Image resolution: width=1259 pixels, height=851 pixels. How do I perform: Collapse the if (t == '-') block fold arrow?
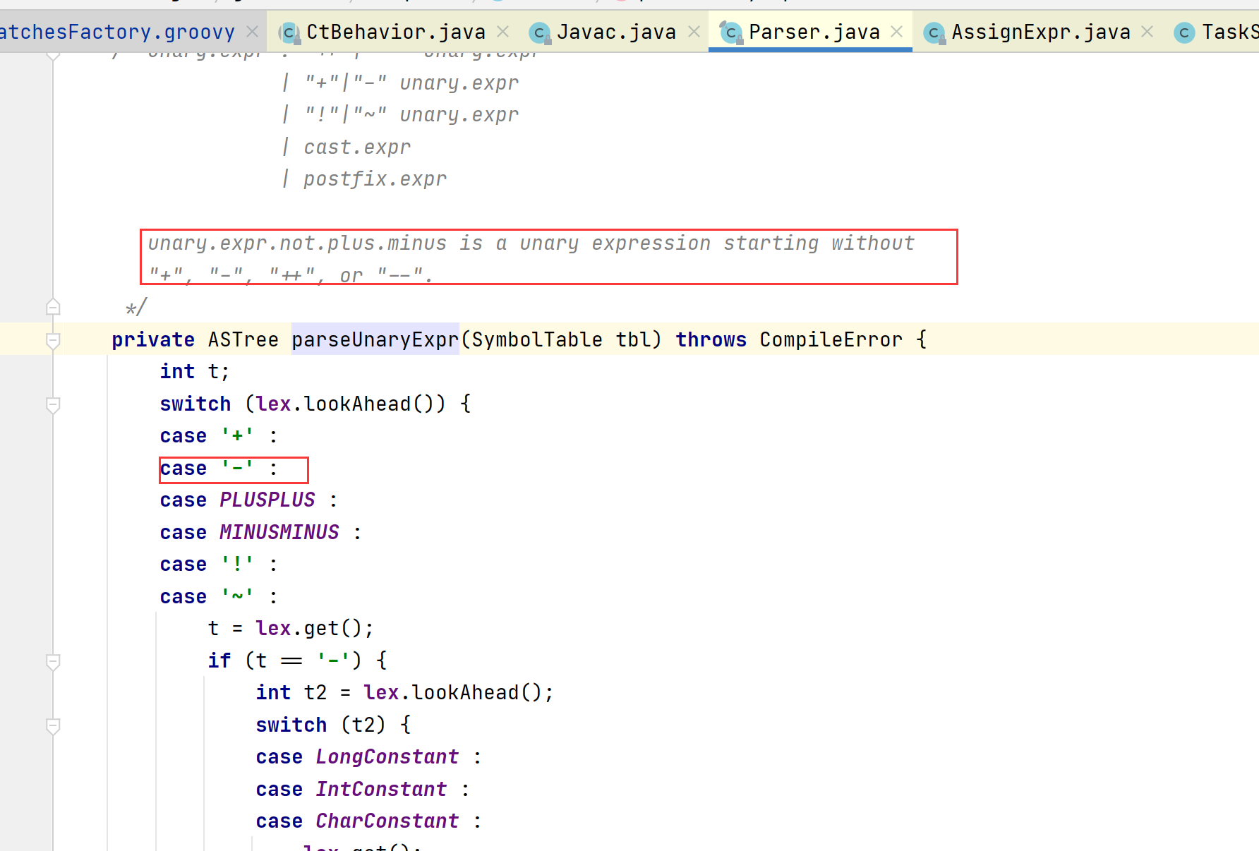point(53,662)
